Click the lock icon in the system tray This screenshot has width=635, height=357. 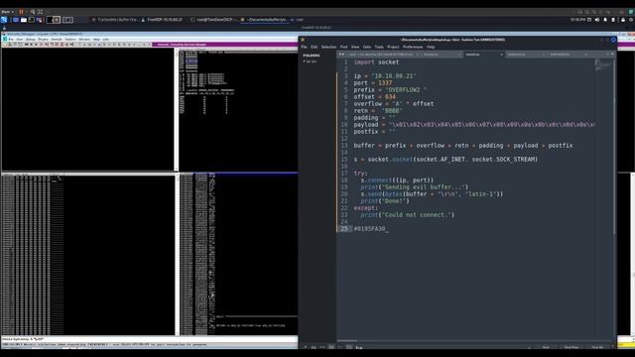tap(622, 20)
